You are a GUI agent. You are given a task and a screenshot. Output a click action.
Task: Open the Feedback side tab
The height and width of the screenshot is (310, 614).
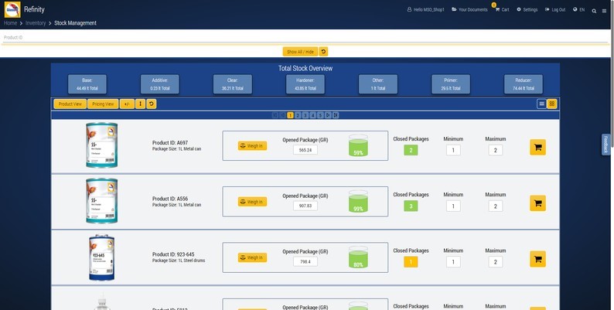click(x=605, y=145)
